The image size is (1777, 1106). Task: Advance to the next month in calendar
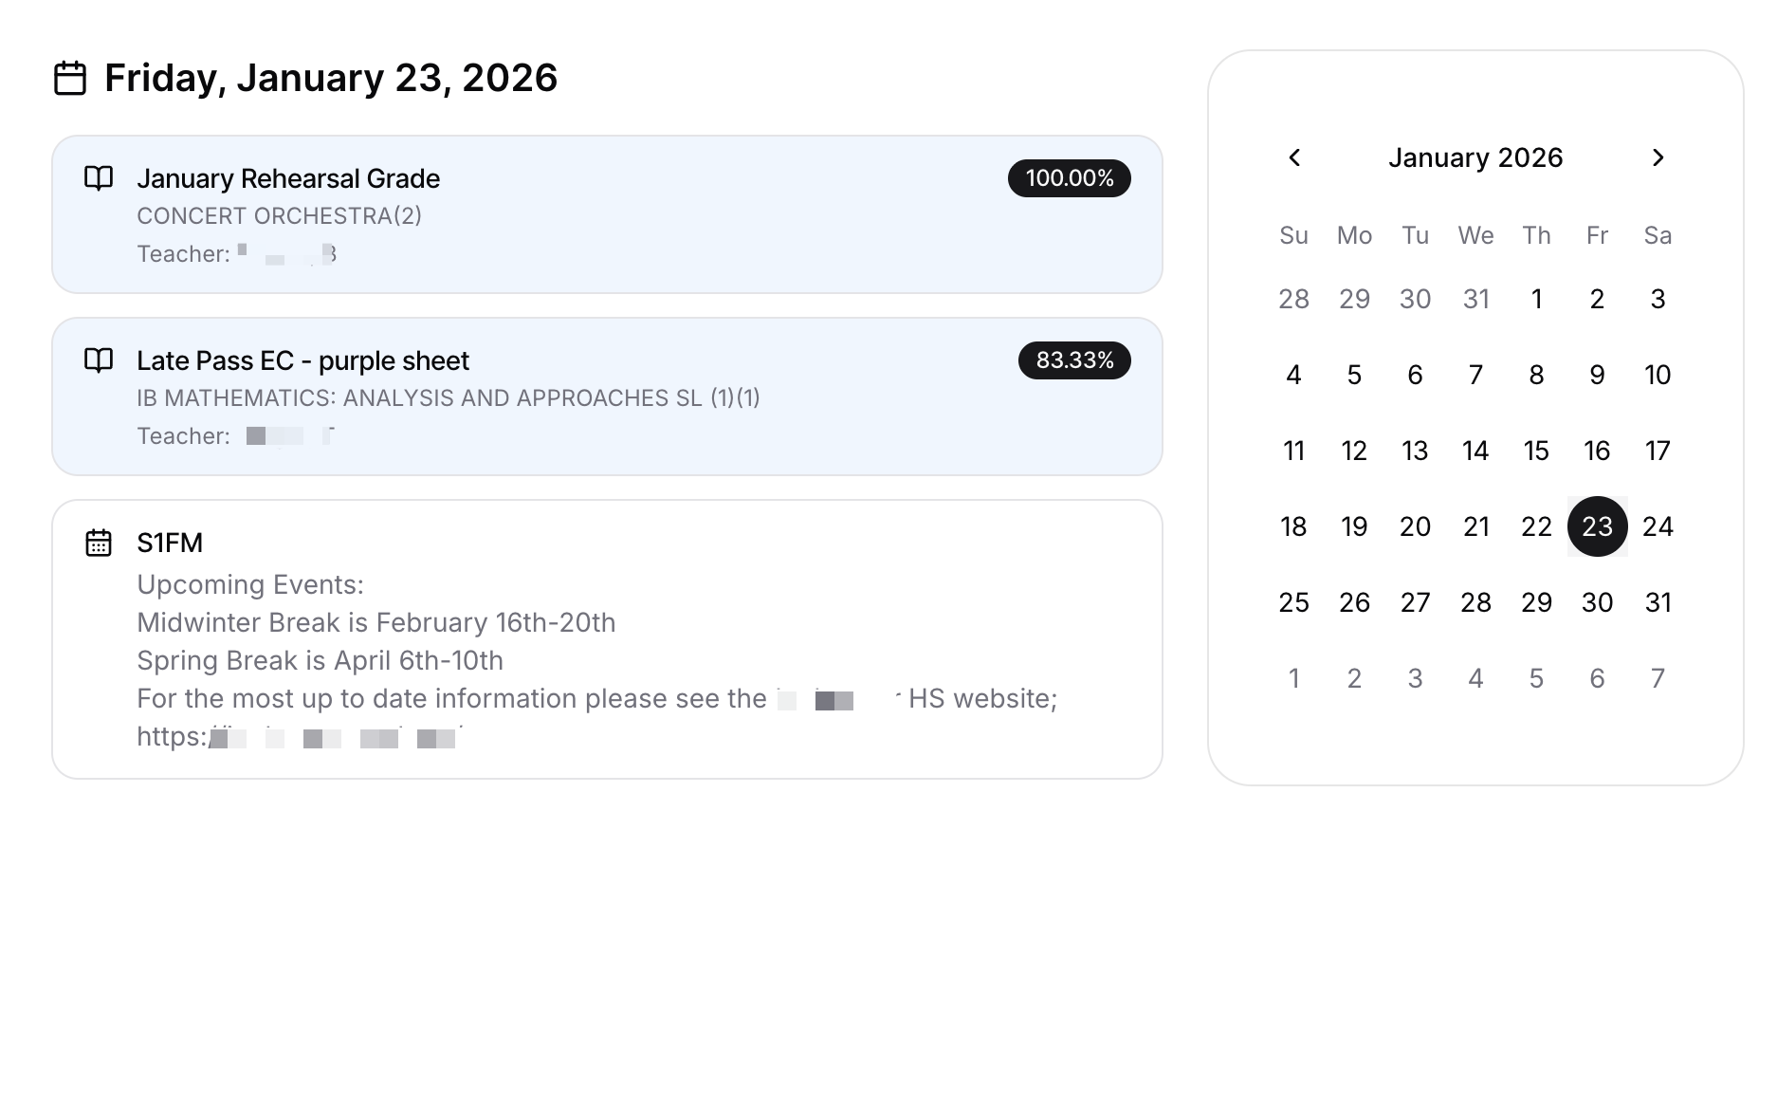tap(1658, 157)
